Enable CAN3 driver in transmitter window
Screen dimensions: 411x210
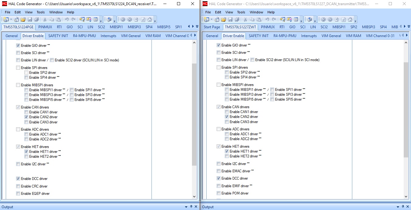pos(227,122)
